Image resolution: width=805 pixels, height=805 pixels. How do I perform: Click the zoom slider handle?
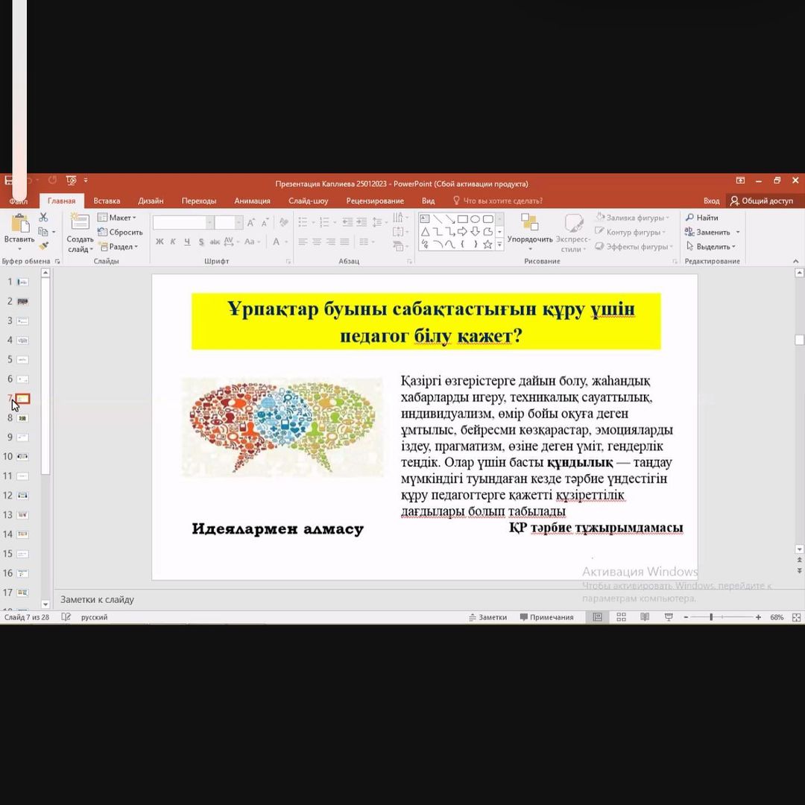point(711,617)
